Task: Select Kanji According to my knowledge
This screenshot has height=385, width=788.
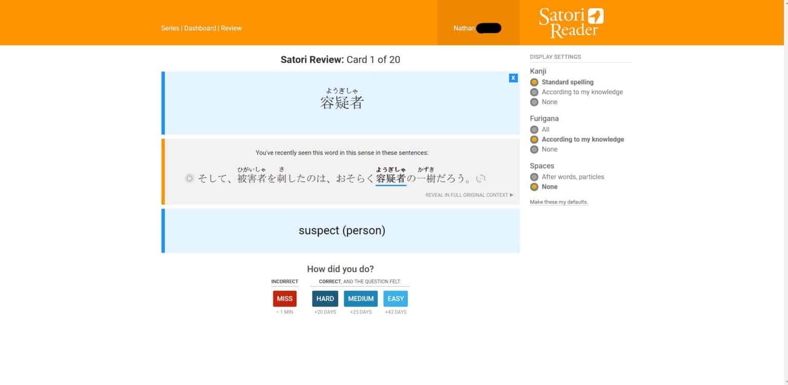Action: [534, 92]
